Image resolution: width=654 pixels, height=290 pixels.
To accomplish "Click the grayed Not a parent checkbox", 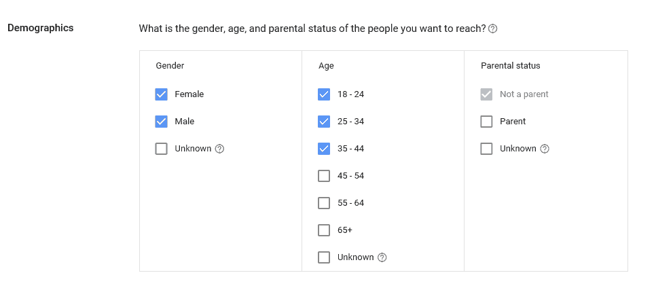I will click(x=486, y=94).
